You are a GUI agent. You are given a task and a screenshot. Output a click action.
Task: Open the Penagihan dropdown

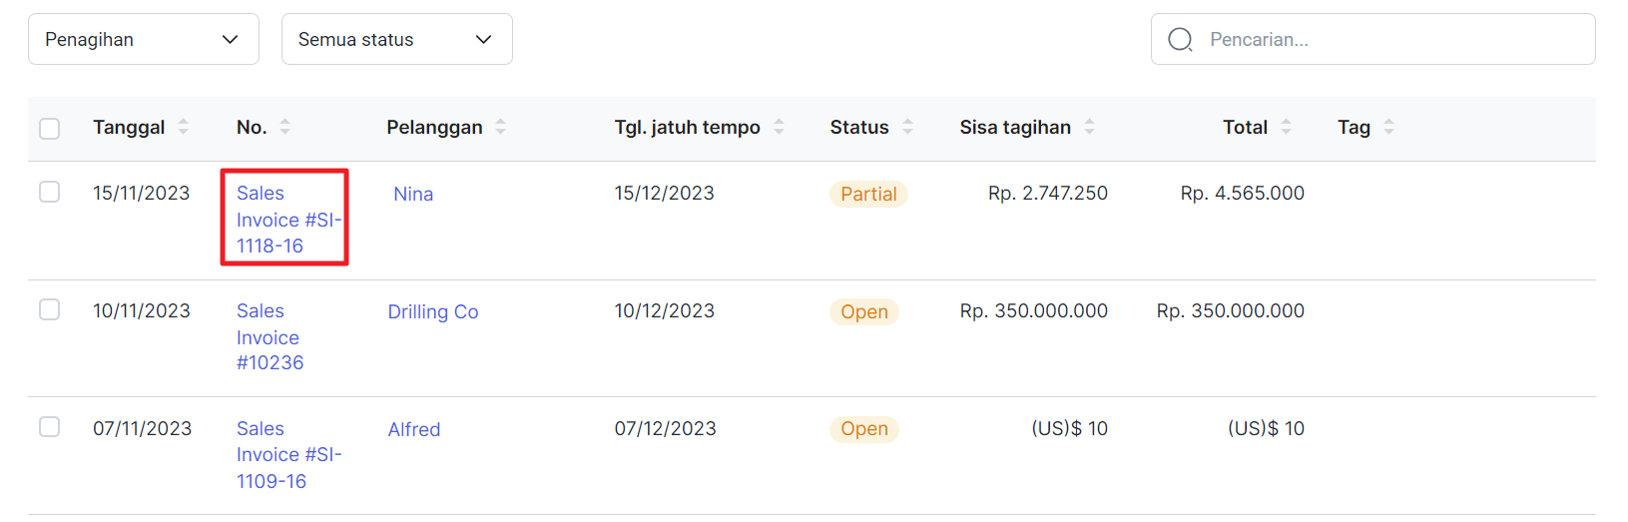(x=144, y=39)
